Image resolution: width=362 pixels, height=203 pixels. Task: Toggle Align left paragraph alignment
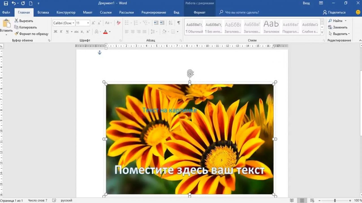(x=127, y=32)
